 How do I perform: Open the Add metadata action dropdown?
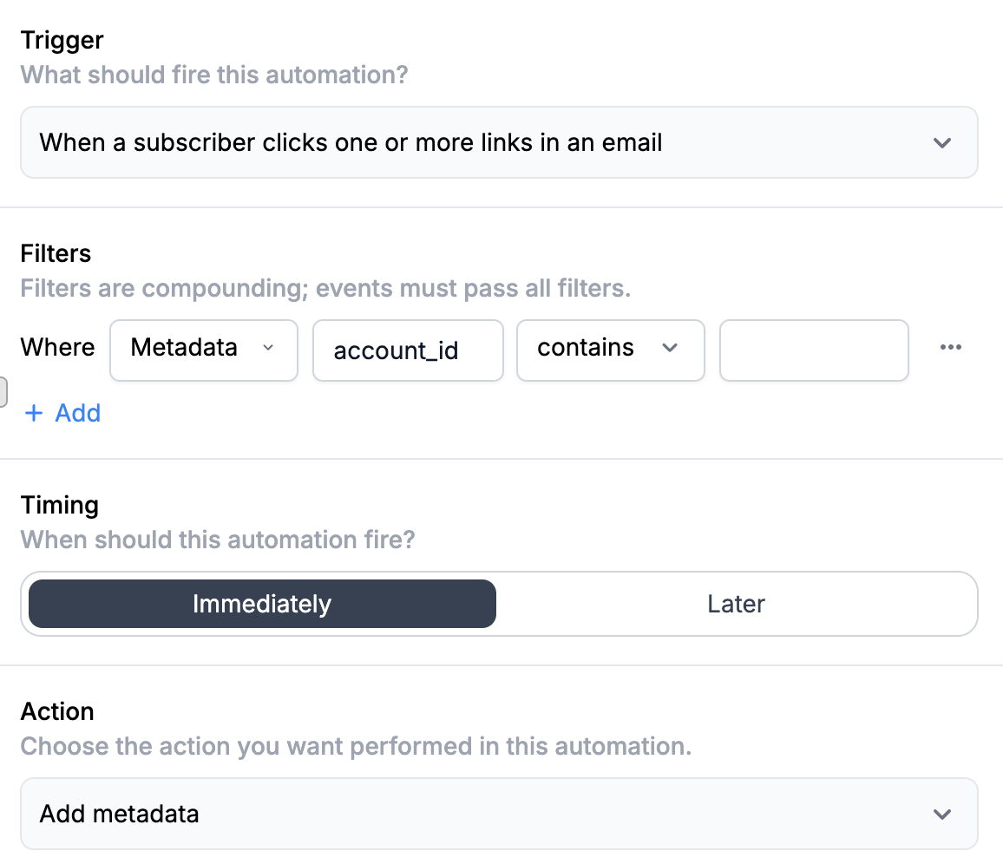click(498, 815)
